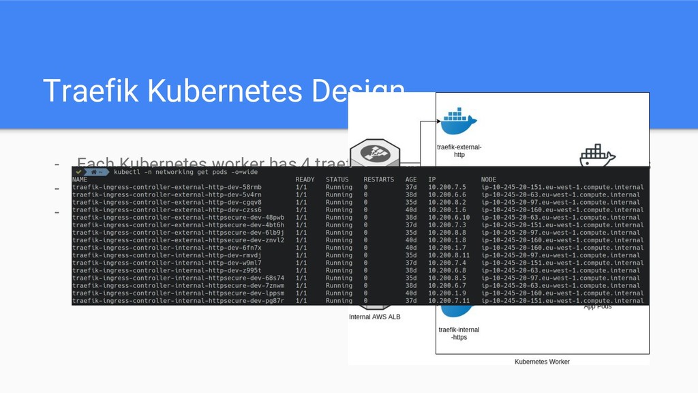Click the Internal AWS ALB label
Image resolution: width=698 pixels, height=393 pixels.
(374, 317)
